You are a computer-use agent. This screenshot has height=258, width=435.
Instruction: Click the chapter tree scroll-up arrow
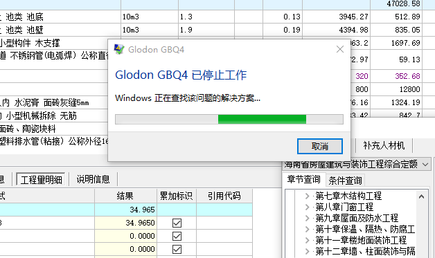[421, 196]
